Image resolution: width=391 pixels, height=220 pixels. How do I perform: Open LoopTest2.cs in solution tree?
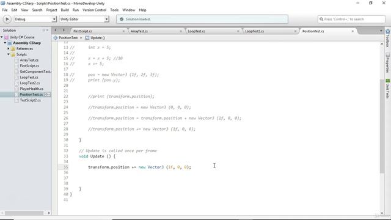(x=30, y=83)
